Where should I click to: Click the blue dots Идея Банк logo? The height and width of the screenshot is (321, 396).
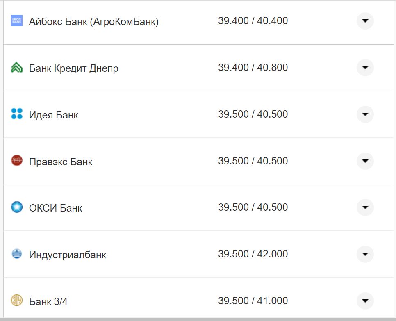click(17, 114)
